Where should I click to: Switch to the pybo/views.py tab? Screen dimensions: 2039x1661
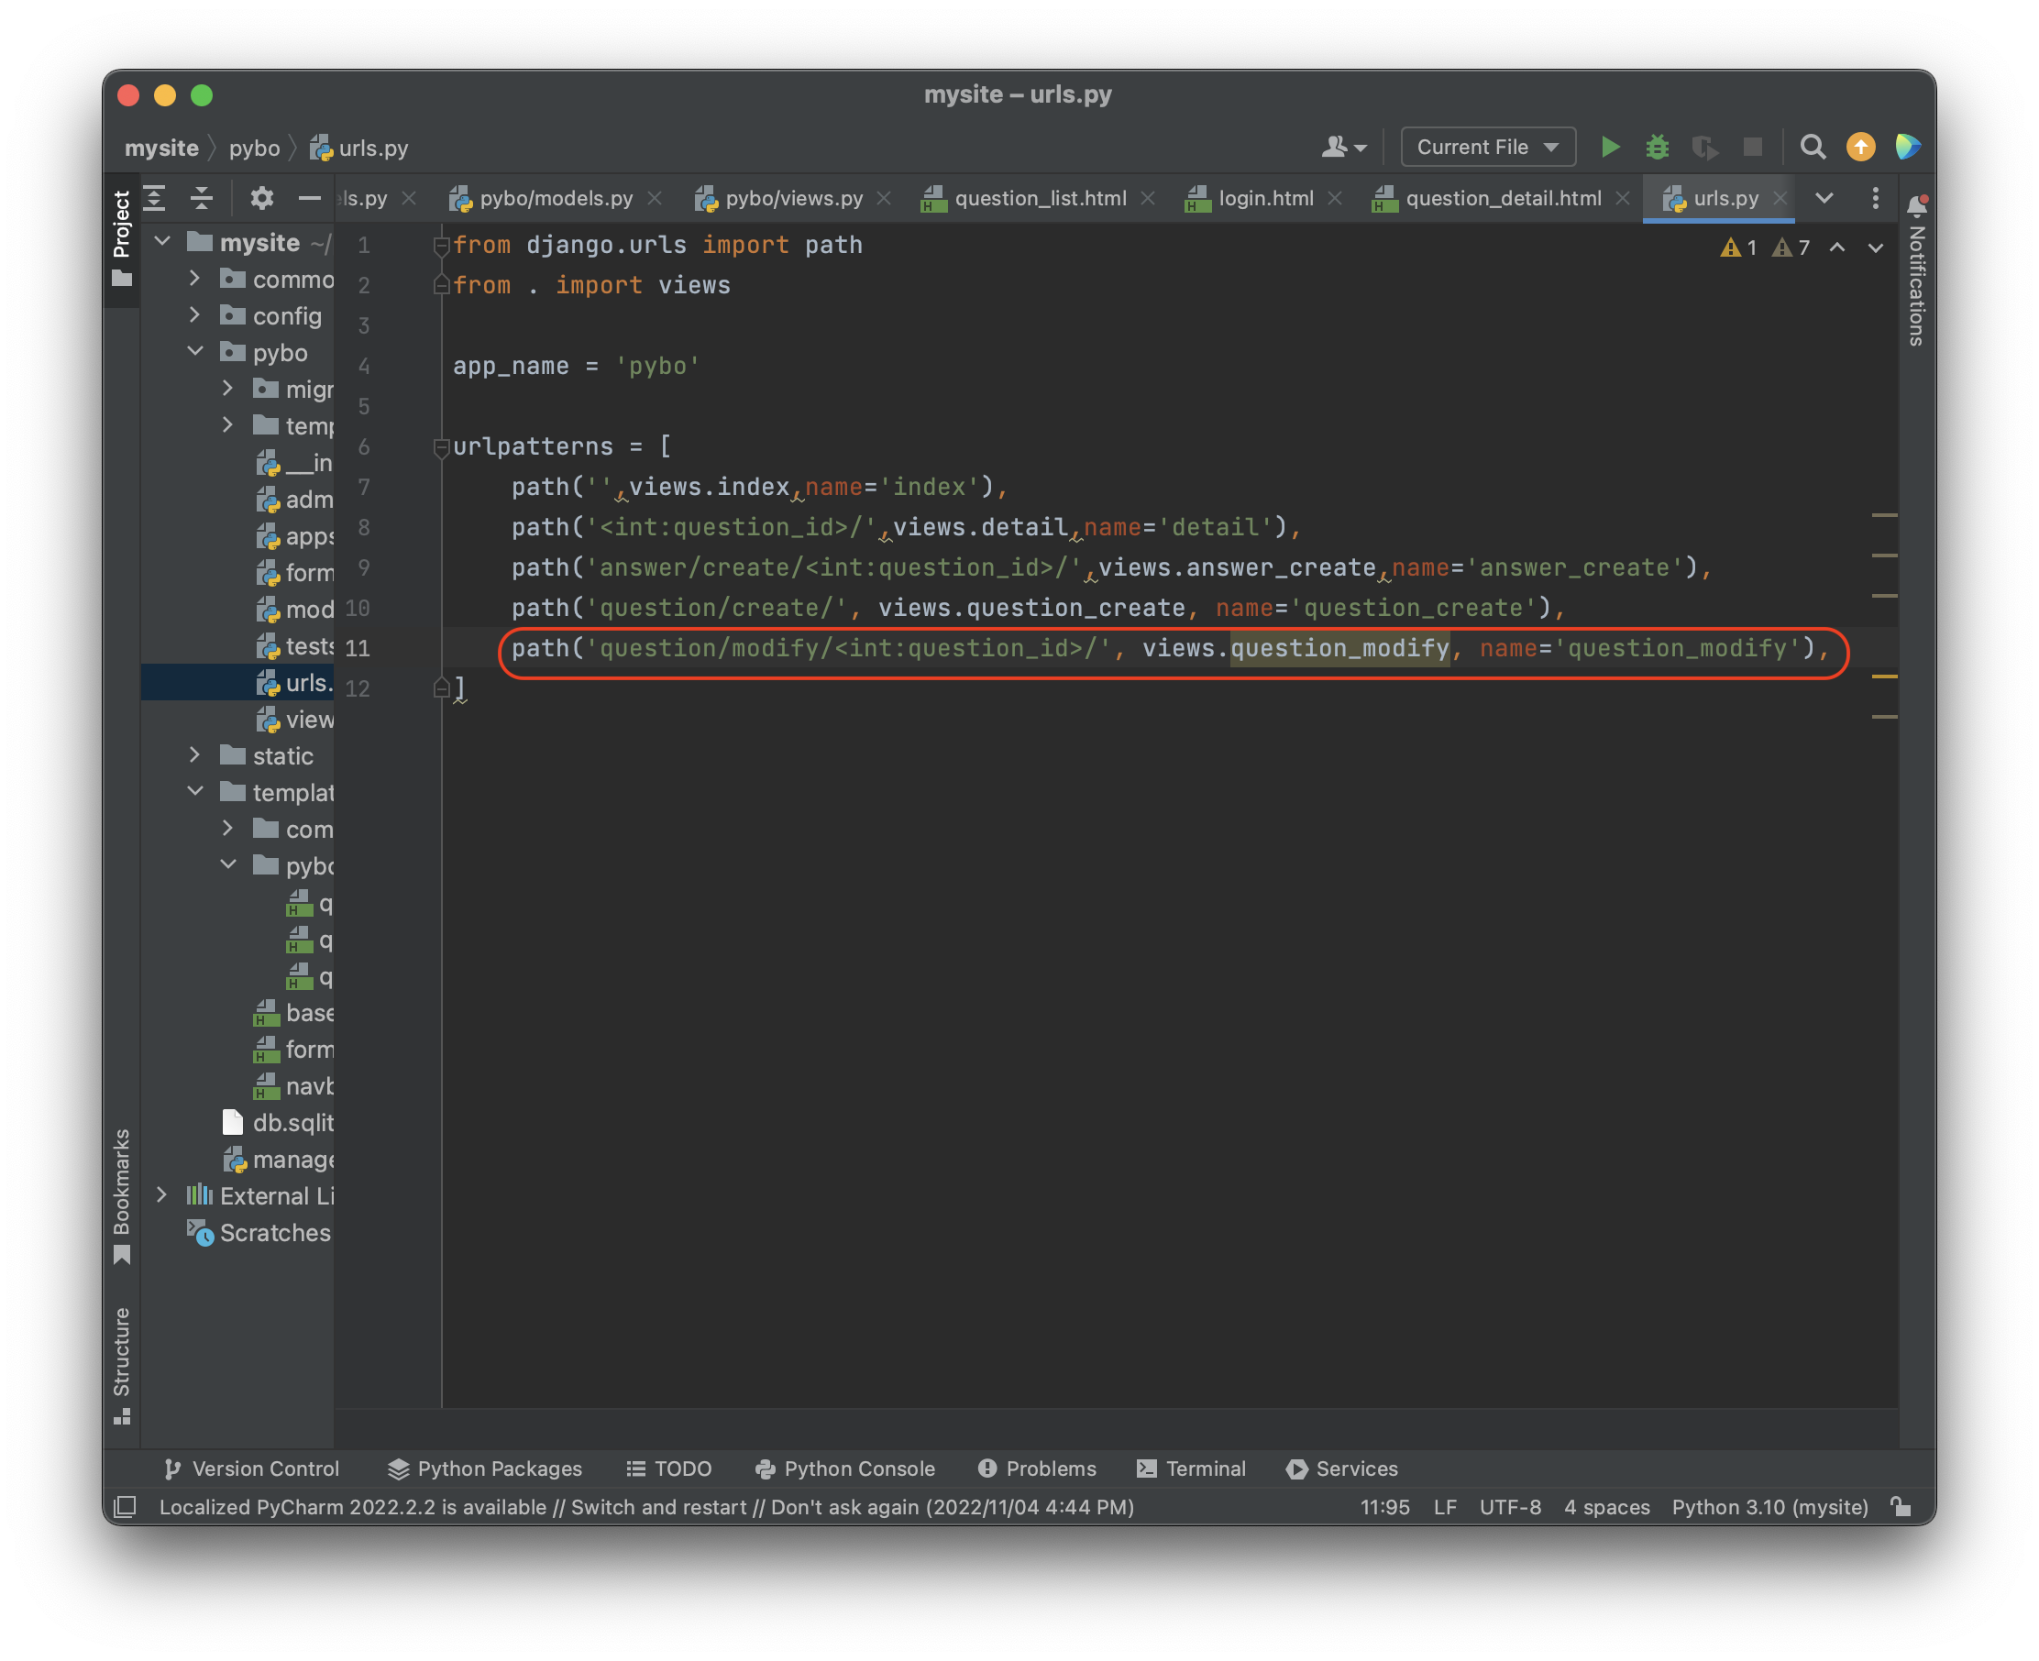(793, 198)
